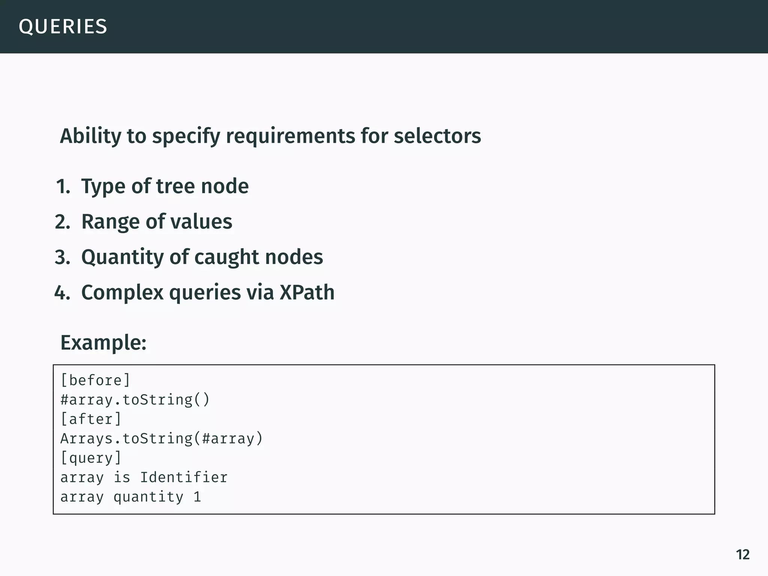Click the number 1. list marker
768x576 pixels.
[x=63, y=186]
